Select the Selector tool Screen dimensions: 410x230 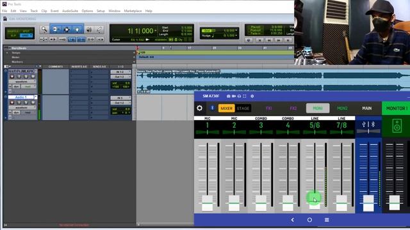pos(66,29)
